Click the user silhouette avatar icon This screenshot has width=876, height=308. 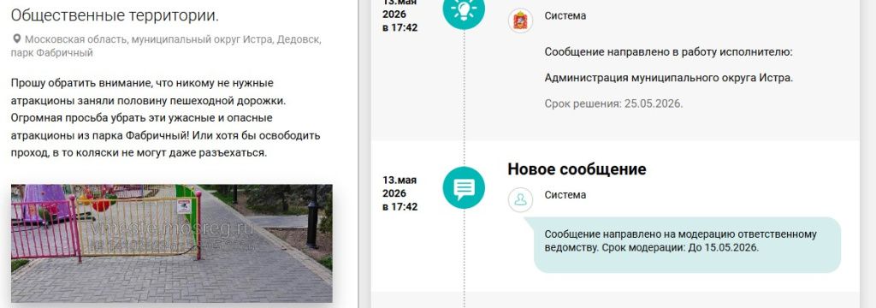pyautogui.click(x=520, y=199)
